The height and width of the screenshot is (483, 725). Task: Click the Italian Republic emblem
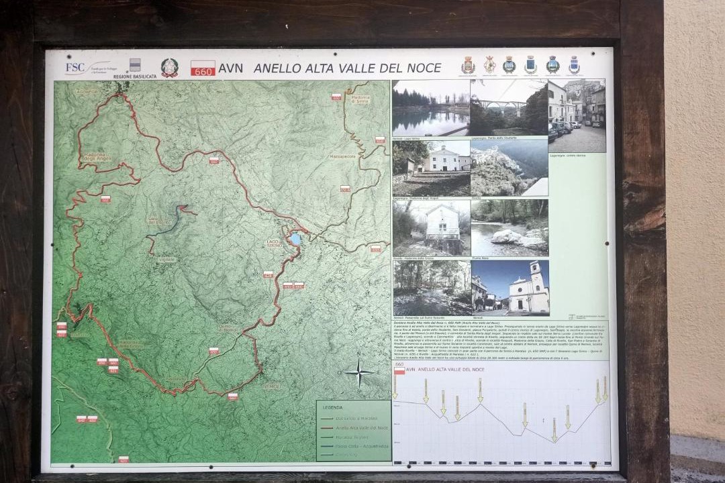(x=170, y=68)
